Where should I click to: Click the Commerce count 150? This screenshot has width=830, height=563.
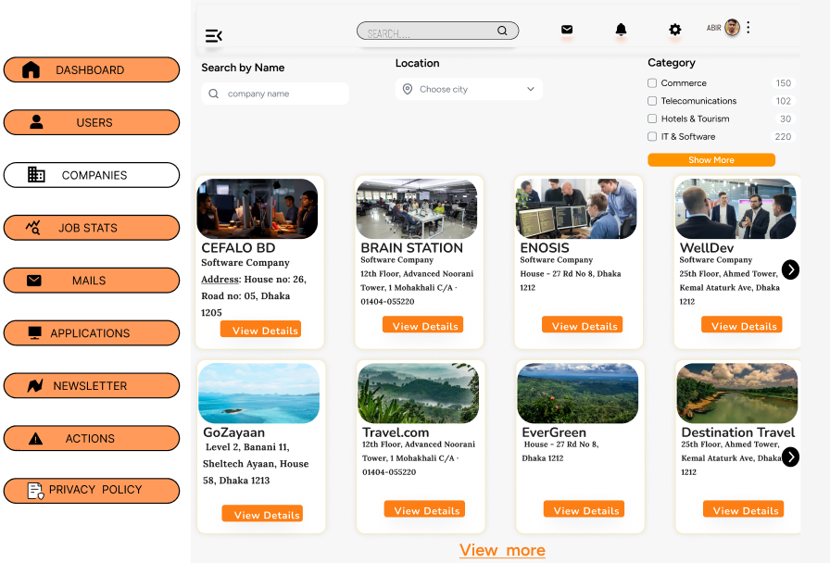tap(784, 83)
